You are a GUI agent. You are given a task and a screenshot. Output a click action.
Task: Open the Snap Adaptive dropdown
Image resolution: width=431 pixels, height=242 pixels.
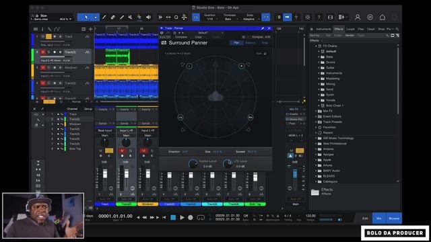point(251,19)
